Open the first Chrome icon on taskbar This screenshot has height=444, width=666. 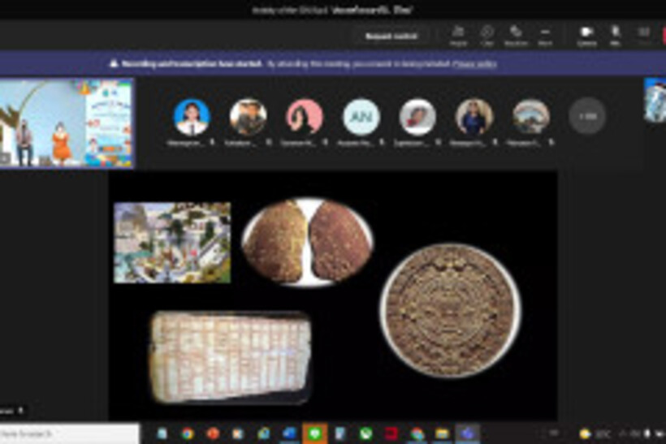click(x=188, y=433)
